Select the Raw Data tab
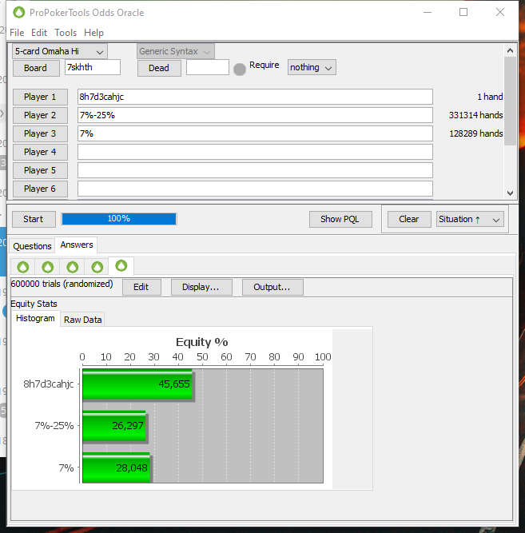525x533 pixels. tap(82, 320)
